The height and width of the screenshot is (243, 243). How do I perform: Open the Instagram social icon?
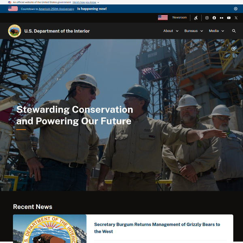(x=207, y=18)
